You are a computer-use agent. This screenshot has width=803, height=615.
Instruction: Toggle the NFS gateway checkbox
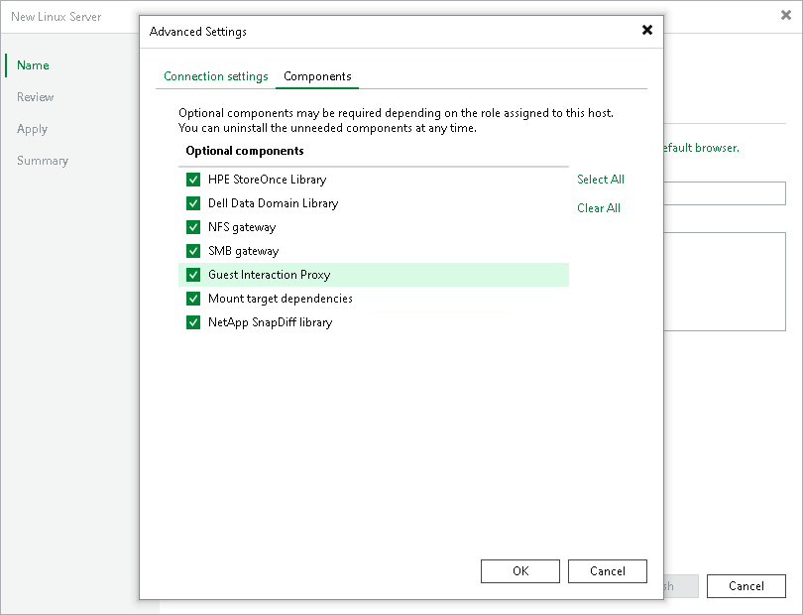193,227
